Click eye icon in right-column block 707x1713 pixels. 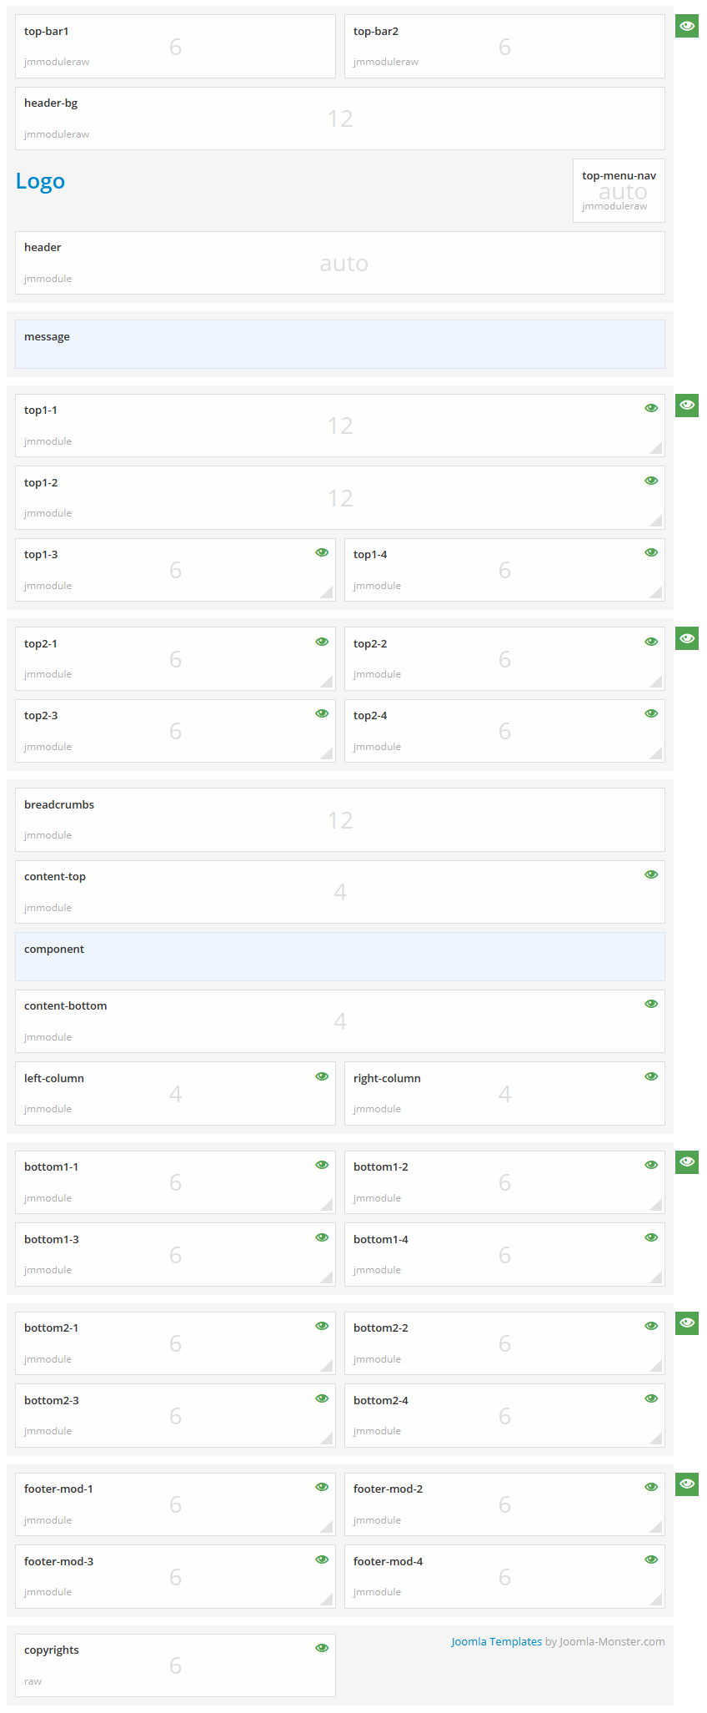(x=651, y=1076)
